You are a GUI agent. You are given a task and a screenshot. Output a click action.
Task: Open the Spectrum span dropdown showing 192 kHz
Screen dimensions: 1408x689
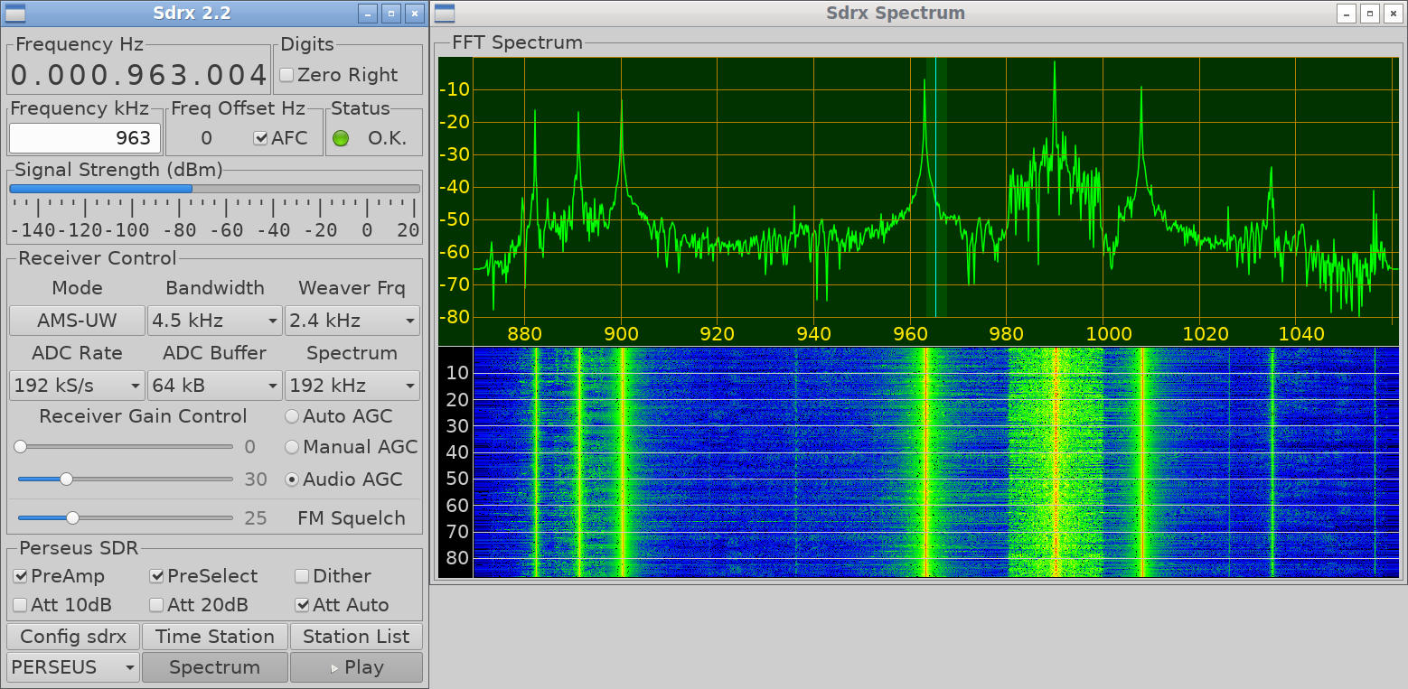click(352, 386)
